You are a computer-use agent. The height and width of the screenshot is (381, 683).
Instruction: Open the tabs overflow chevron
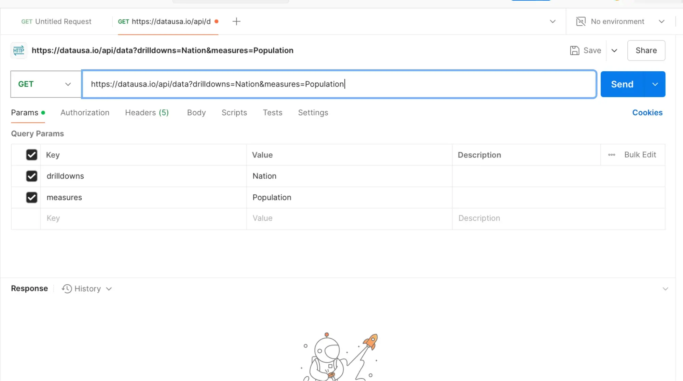click(552, 22)
